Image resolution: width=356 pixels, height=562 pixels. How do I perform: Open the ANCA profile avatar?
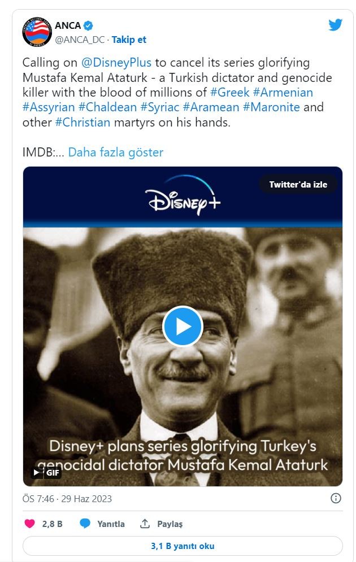[37, 32]
